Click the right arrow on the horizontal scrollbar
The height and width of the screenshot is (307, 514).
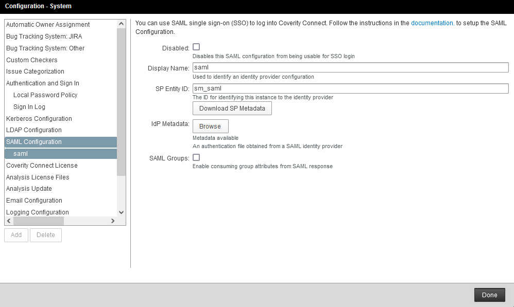(x=113, y=221)
